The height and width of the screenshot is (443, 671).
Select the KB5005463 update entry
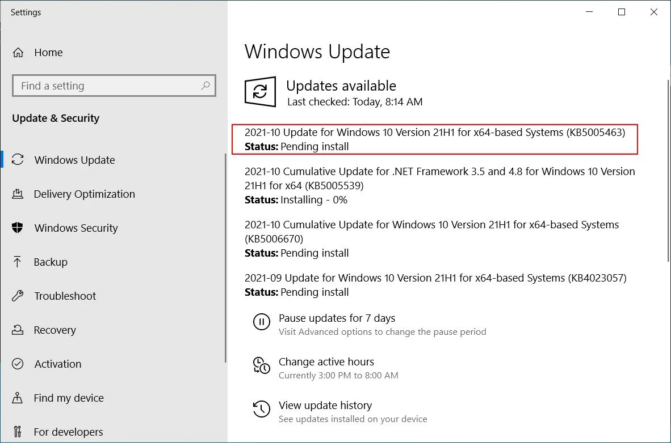click(434, 139)
